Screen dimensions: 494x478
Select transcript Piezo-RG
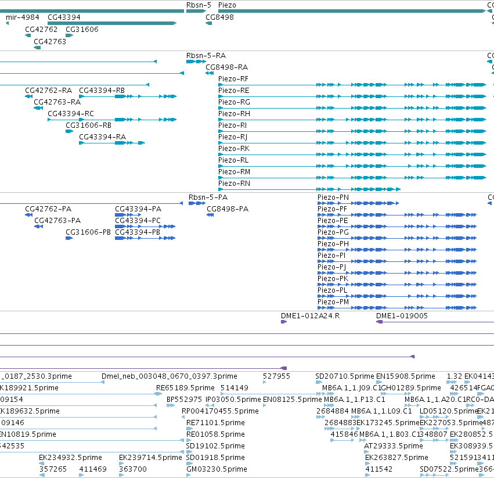click(x=234, y=102)
